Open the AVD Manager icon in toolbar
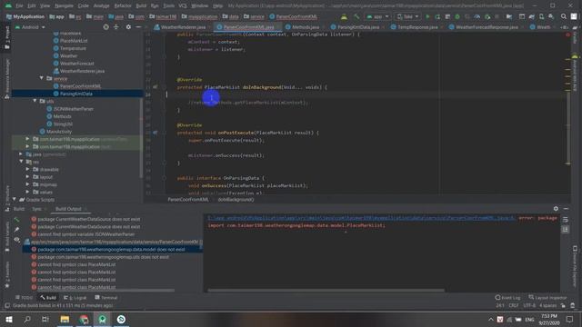The width and height of the screenshot is (582, 327). [x=542, y=16]
